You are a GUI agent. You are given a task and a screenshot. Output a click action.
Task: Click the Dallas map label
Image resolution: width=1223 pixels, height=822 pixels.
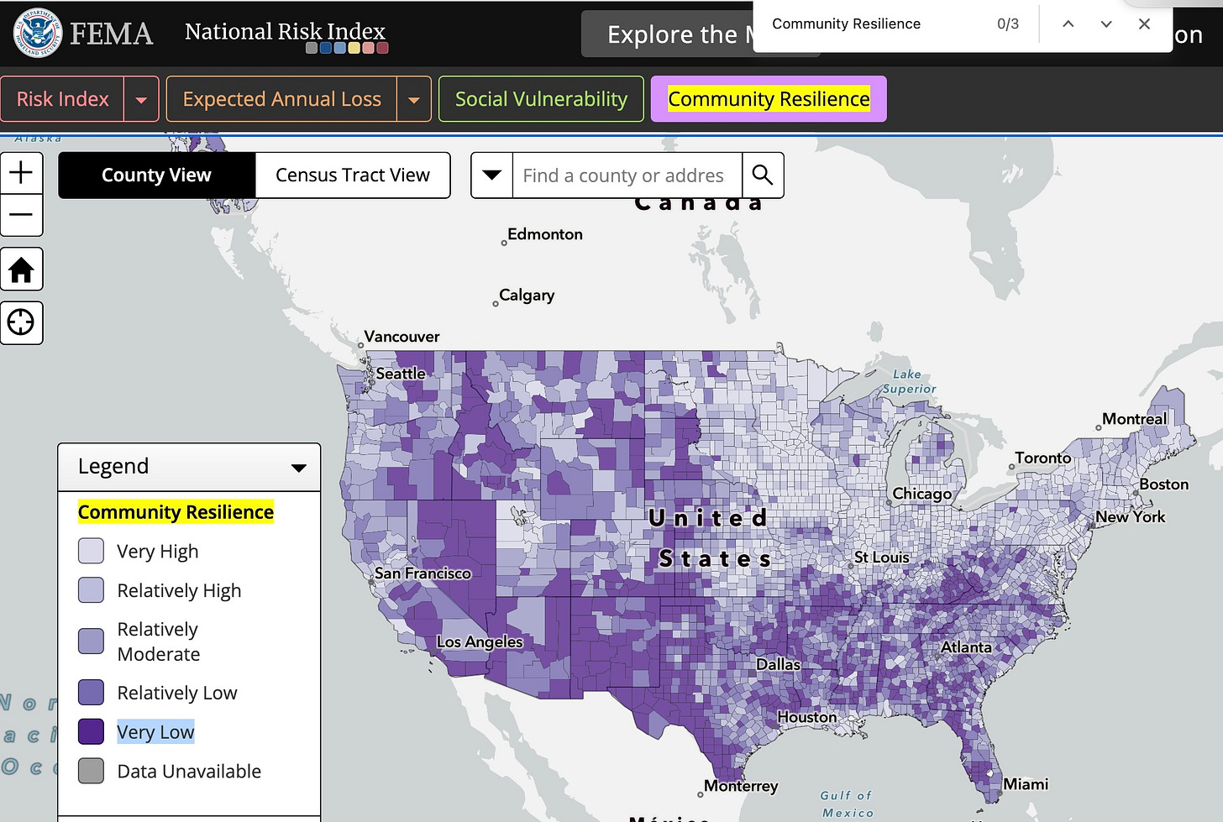point(778,664)
